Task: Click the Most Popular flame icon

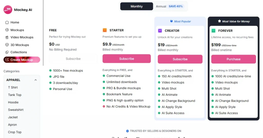Action: pyautogui.click(x=171, y=21)
